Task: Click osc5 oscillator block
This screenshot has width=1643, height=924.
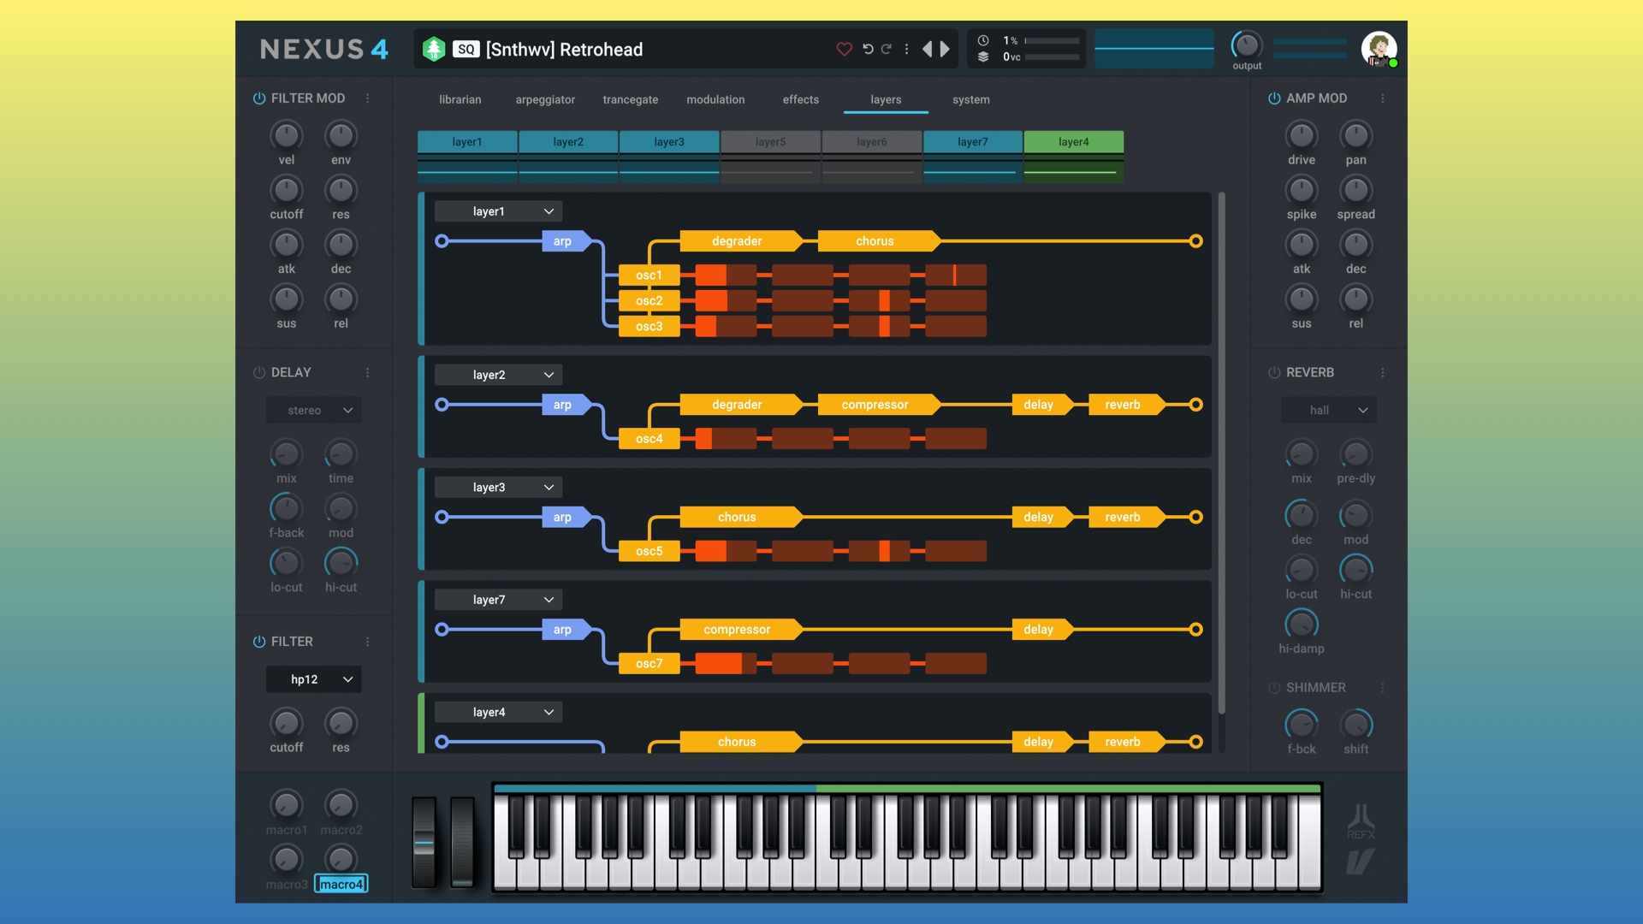Action: [649, 552]
